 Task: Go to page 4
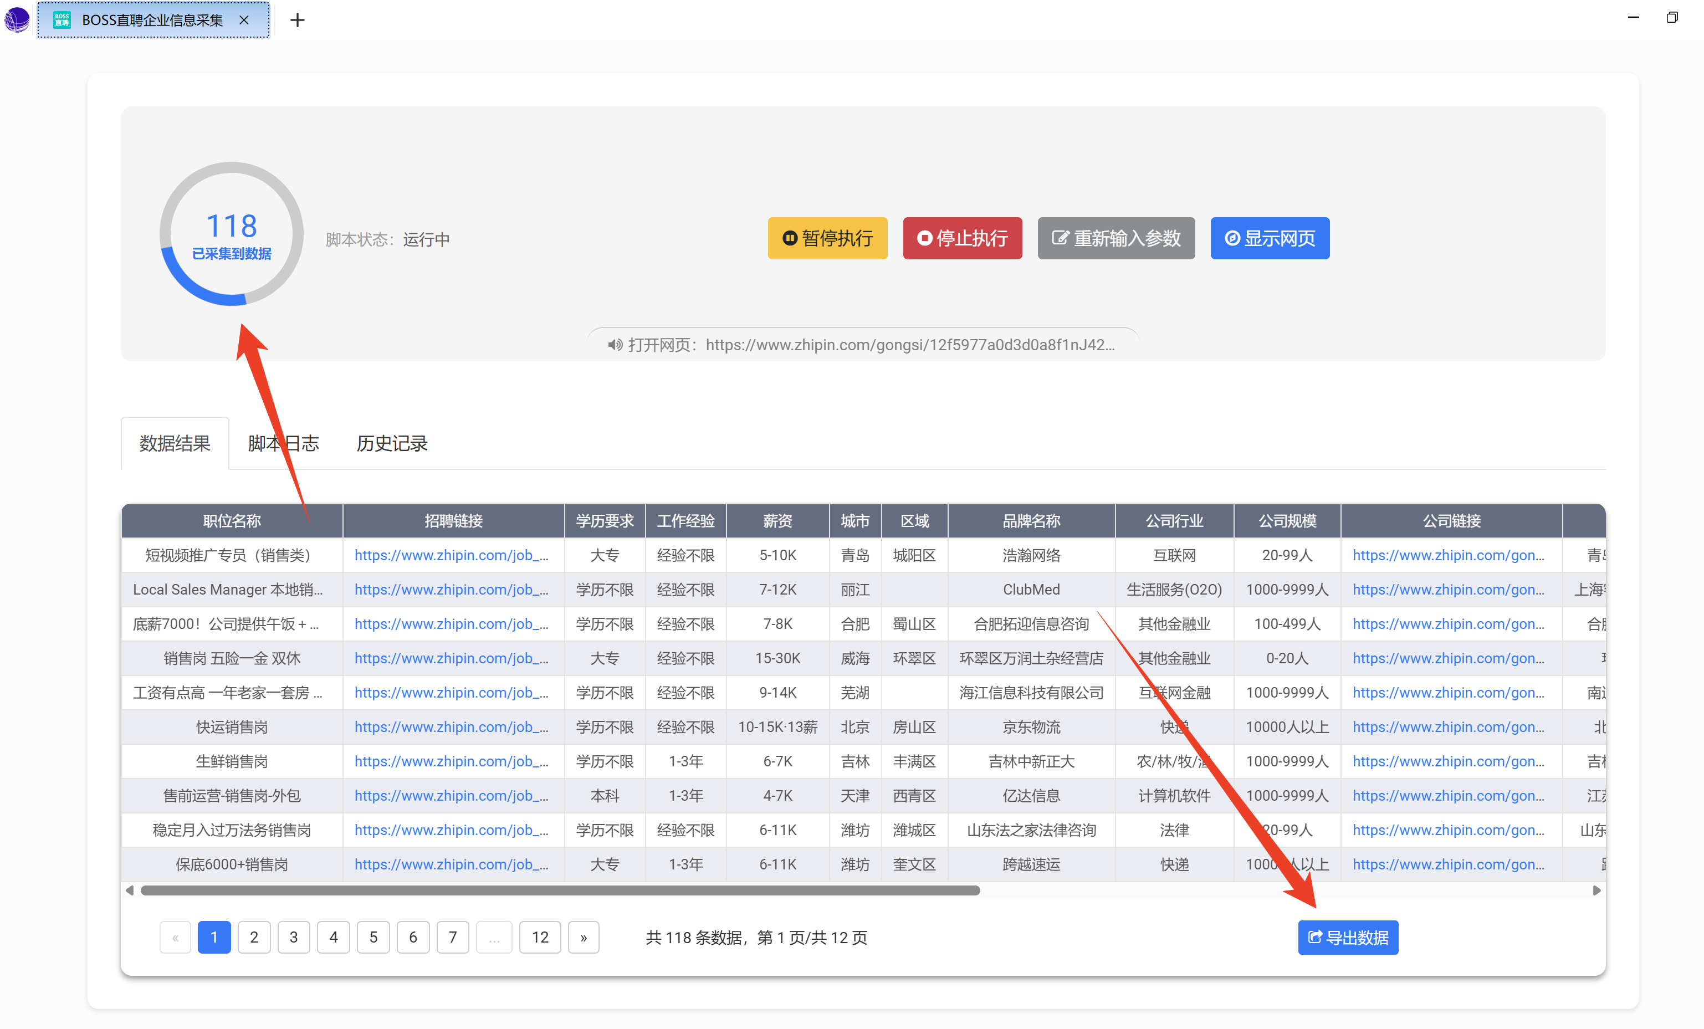coord(334,938)
